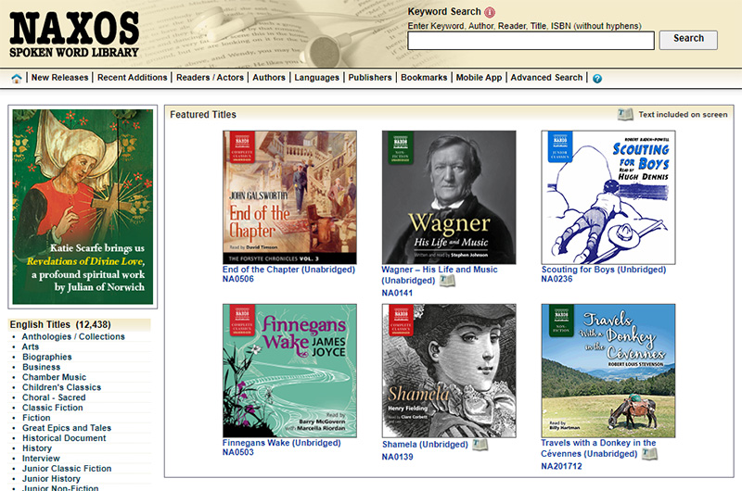Click the help question mark icon
Screen dimensions: 742x491
(597, 78)
